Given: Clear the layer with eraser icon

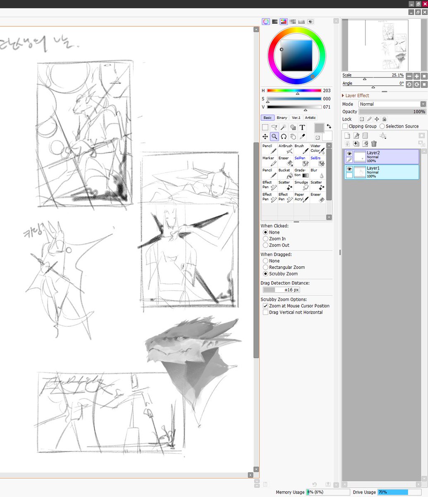Looking at the screenshot, I should 365,144.
